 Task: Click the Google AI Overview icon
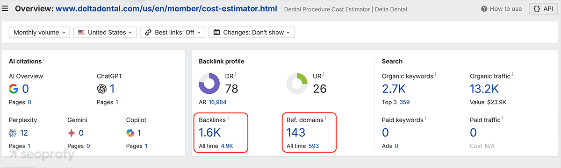click(x=14, y=89)
